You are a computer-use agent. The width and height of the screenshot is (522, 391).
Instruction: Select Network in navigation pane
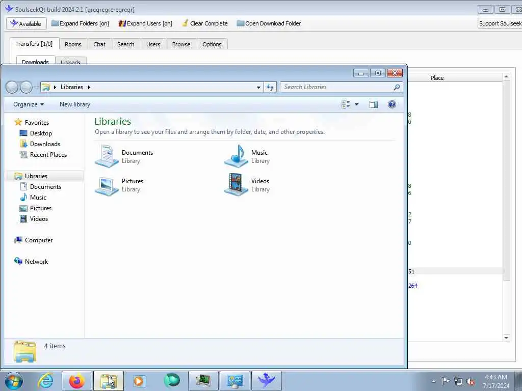tap(36, 262)
